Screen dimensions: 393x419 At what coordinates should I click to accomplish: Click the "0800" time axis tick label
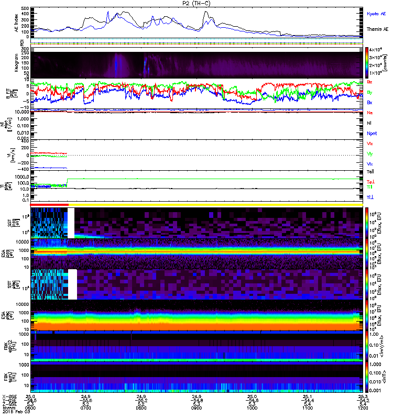(x=141, y=408)
